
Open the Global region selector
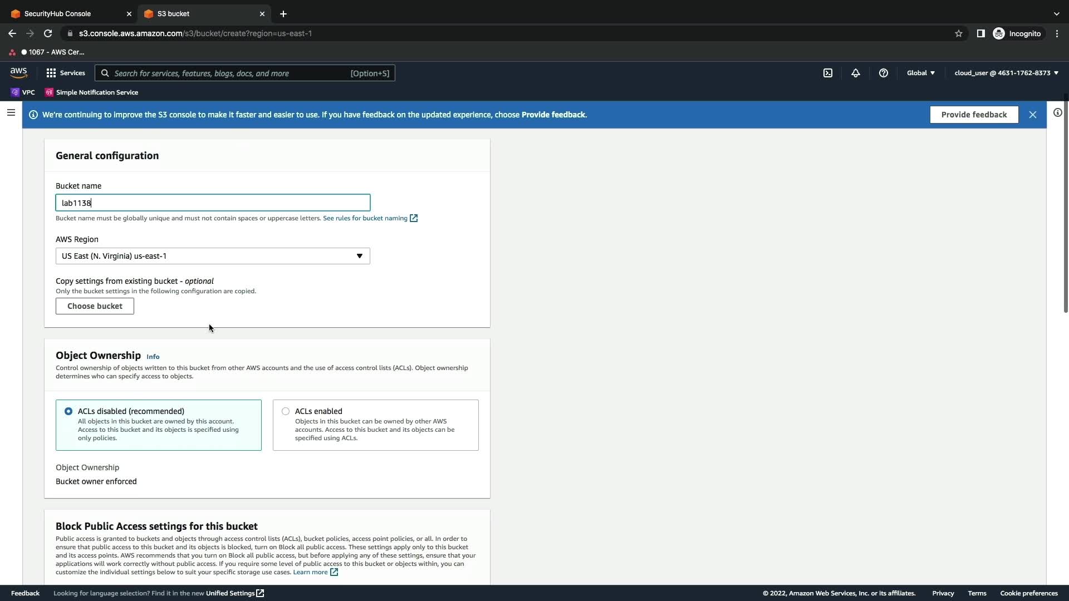click(921, 73)
